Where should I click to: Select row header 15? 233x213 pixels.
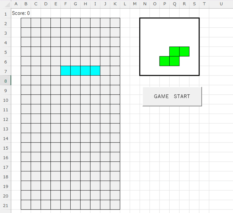tap(5, 148)
